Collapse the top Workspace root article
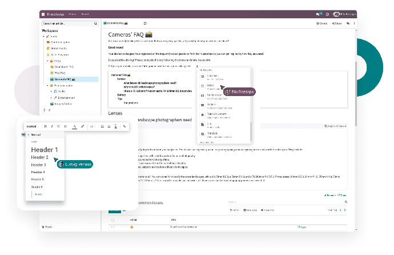The image size is (394, 255). (44, 37)
